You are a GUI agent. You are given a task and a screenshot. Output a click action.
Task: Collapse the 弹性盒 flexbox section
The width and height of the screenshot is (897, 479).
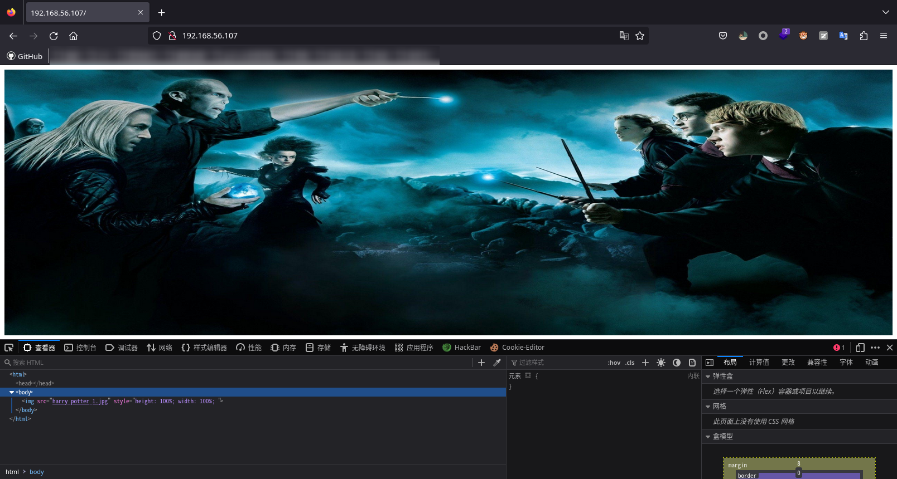[x=708, y=377]
